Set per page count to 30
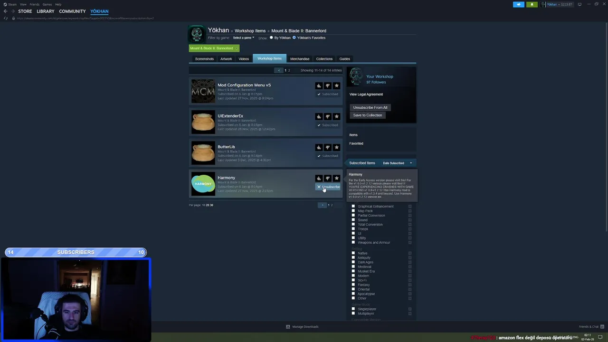Image resolution: width=608 pixels, height=342 pixels. tap(211, 205)
